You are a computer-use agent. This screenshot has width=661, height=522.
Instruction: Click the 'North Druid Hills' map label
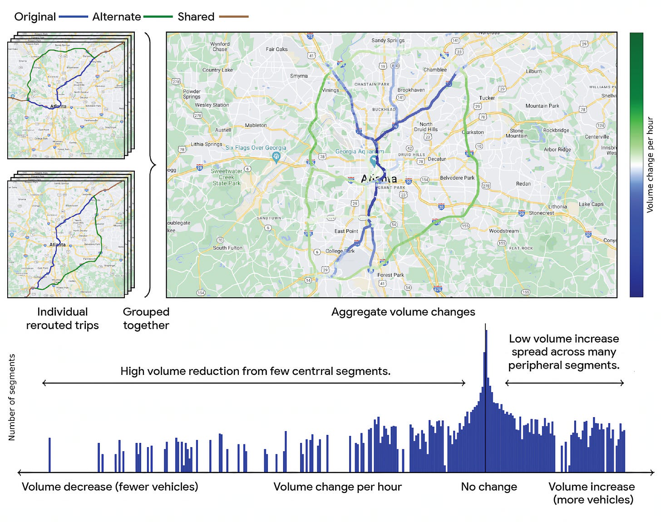426,127
